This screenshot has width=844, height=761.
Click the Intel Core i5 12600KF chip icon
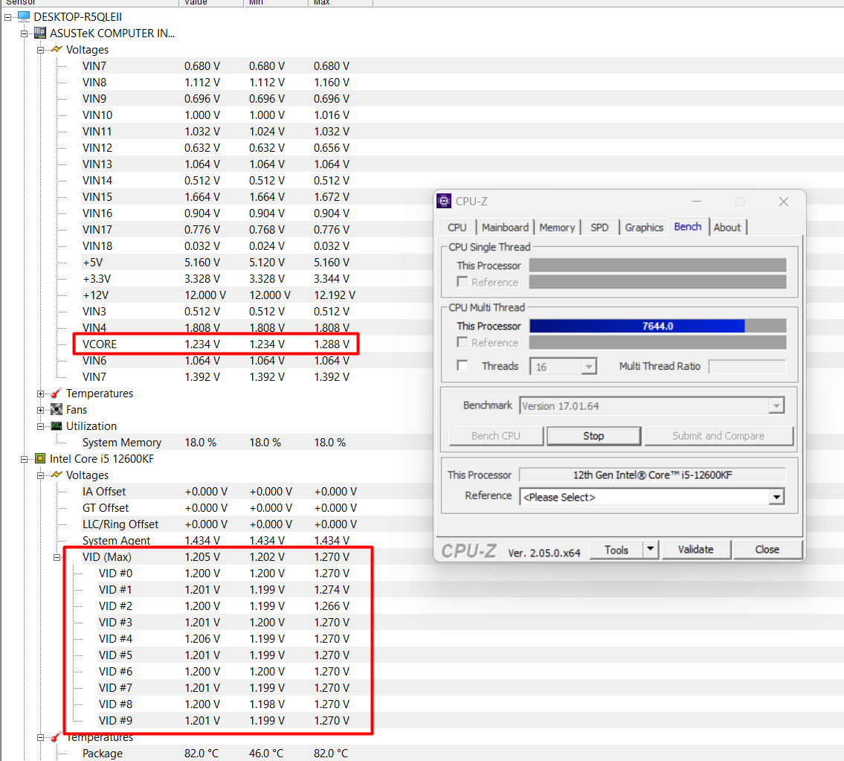pos(40,458)
